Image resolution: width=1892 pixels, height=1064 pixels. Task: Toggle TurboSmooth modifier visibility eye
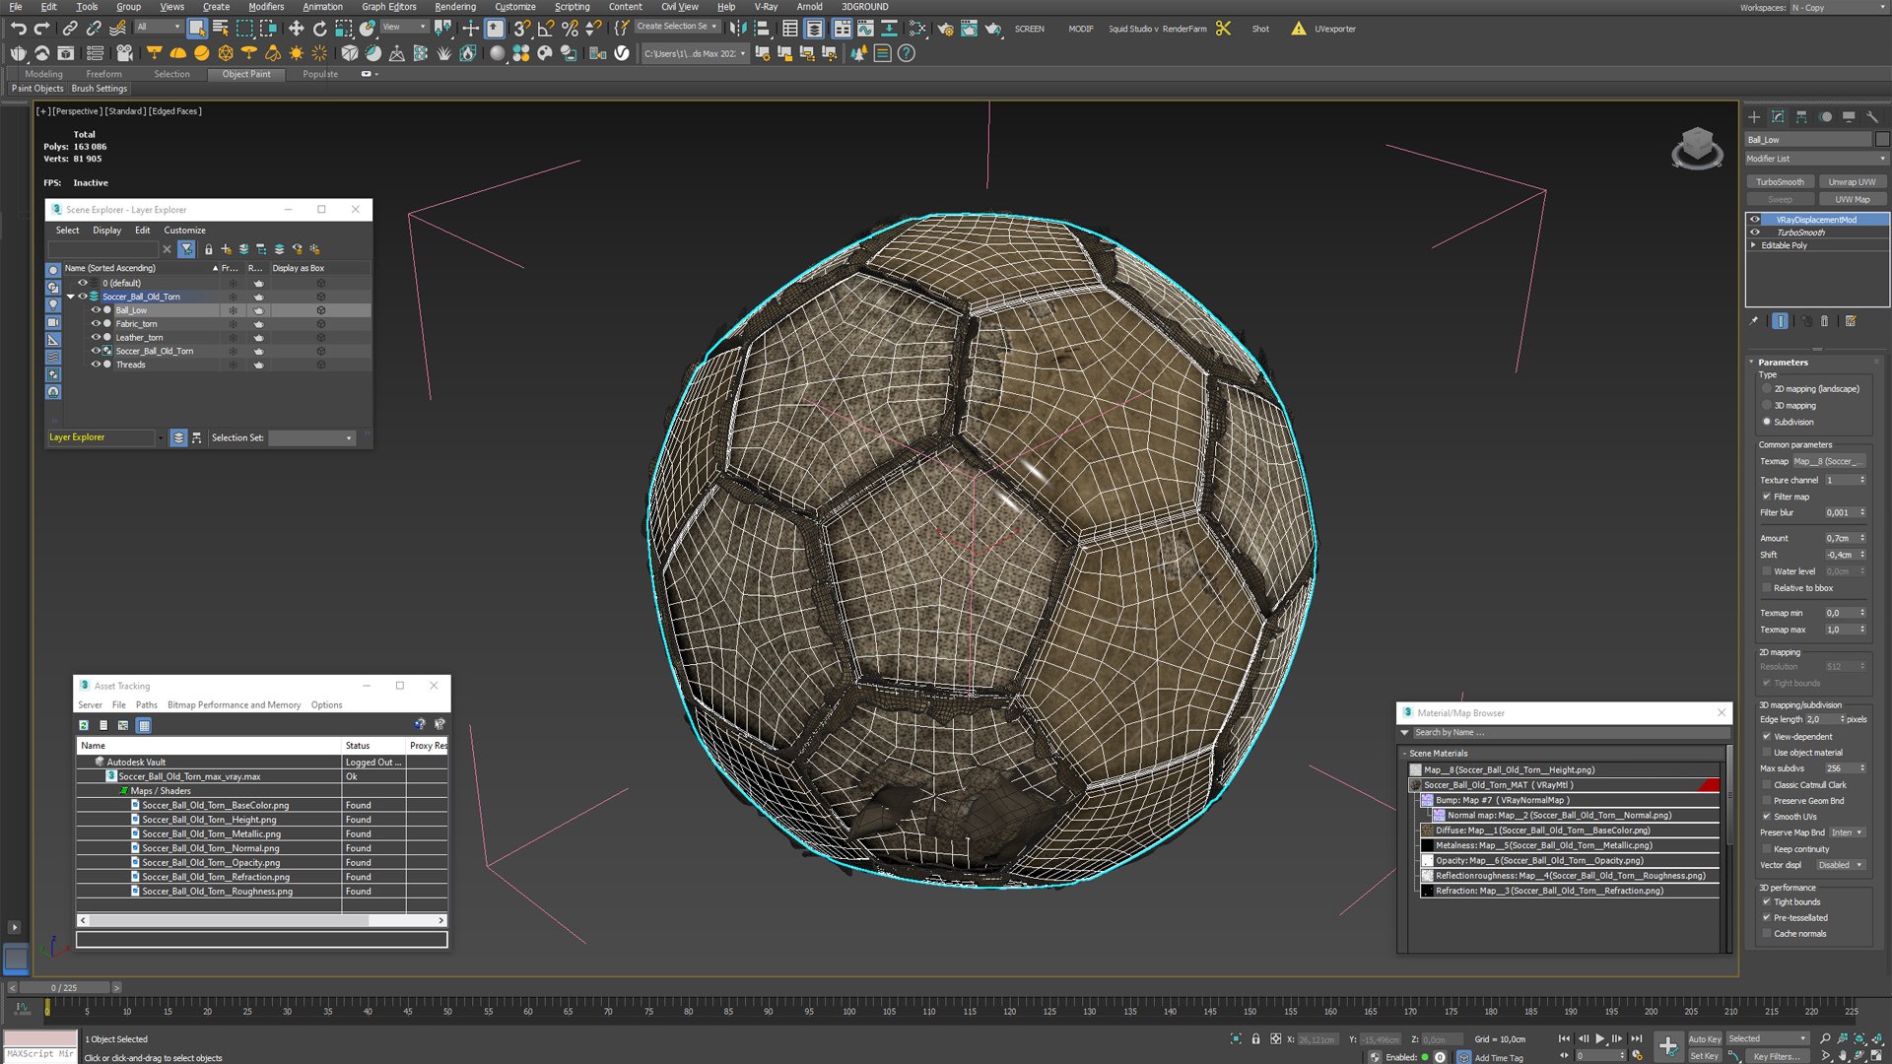(1755, 233)
